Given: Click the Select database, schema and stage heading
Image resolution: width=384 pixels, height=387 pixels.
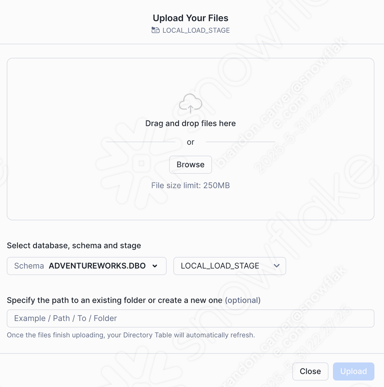Looking at the screenshot, I should [x=74, y=245].
